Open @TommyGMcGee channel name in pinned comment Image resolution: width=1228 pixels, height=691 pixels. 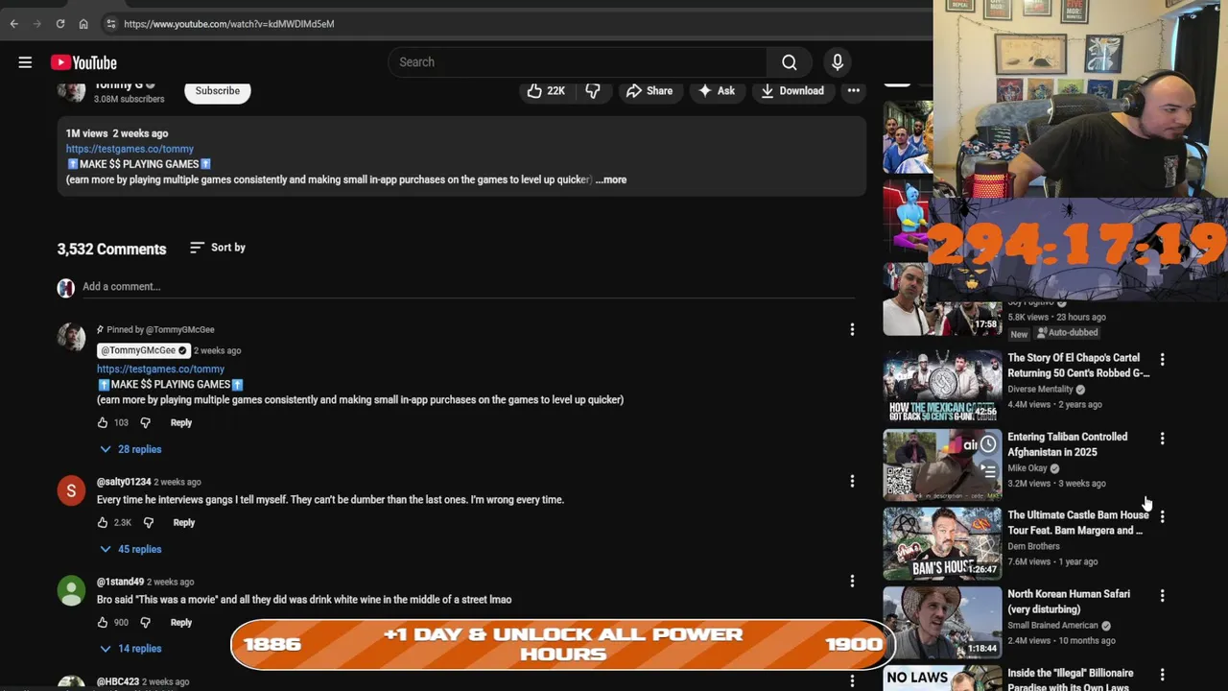(x=144, y=350)
